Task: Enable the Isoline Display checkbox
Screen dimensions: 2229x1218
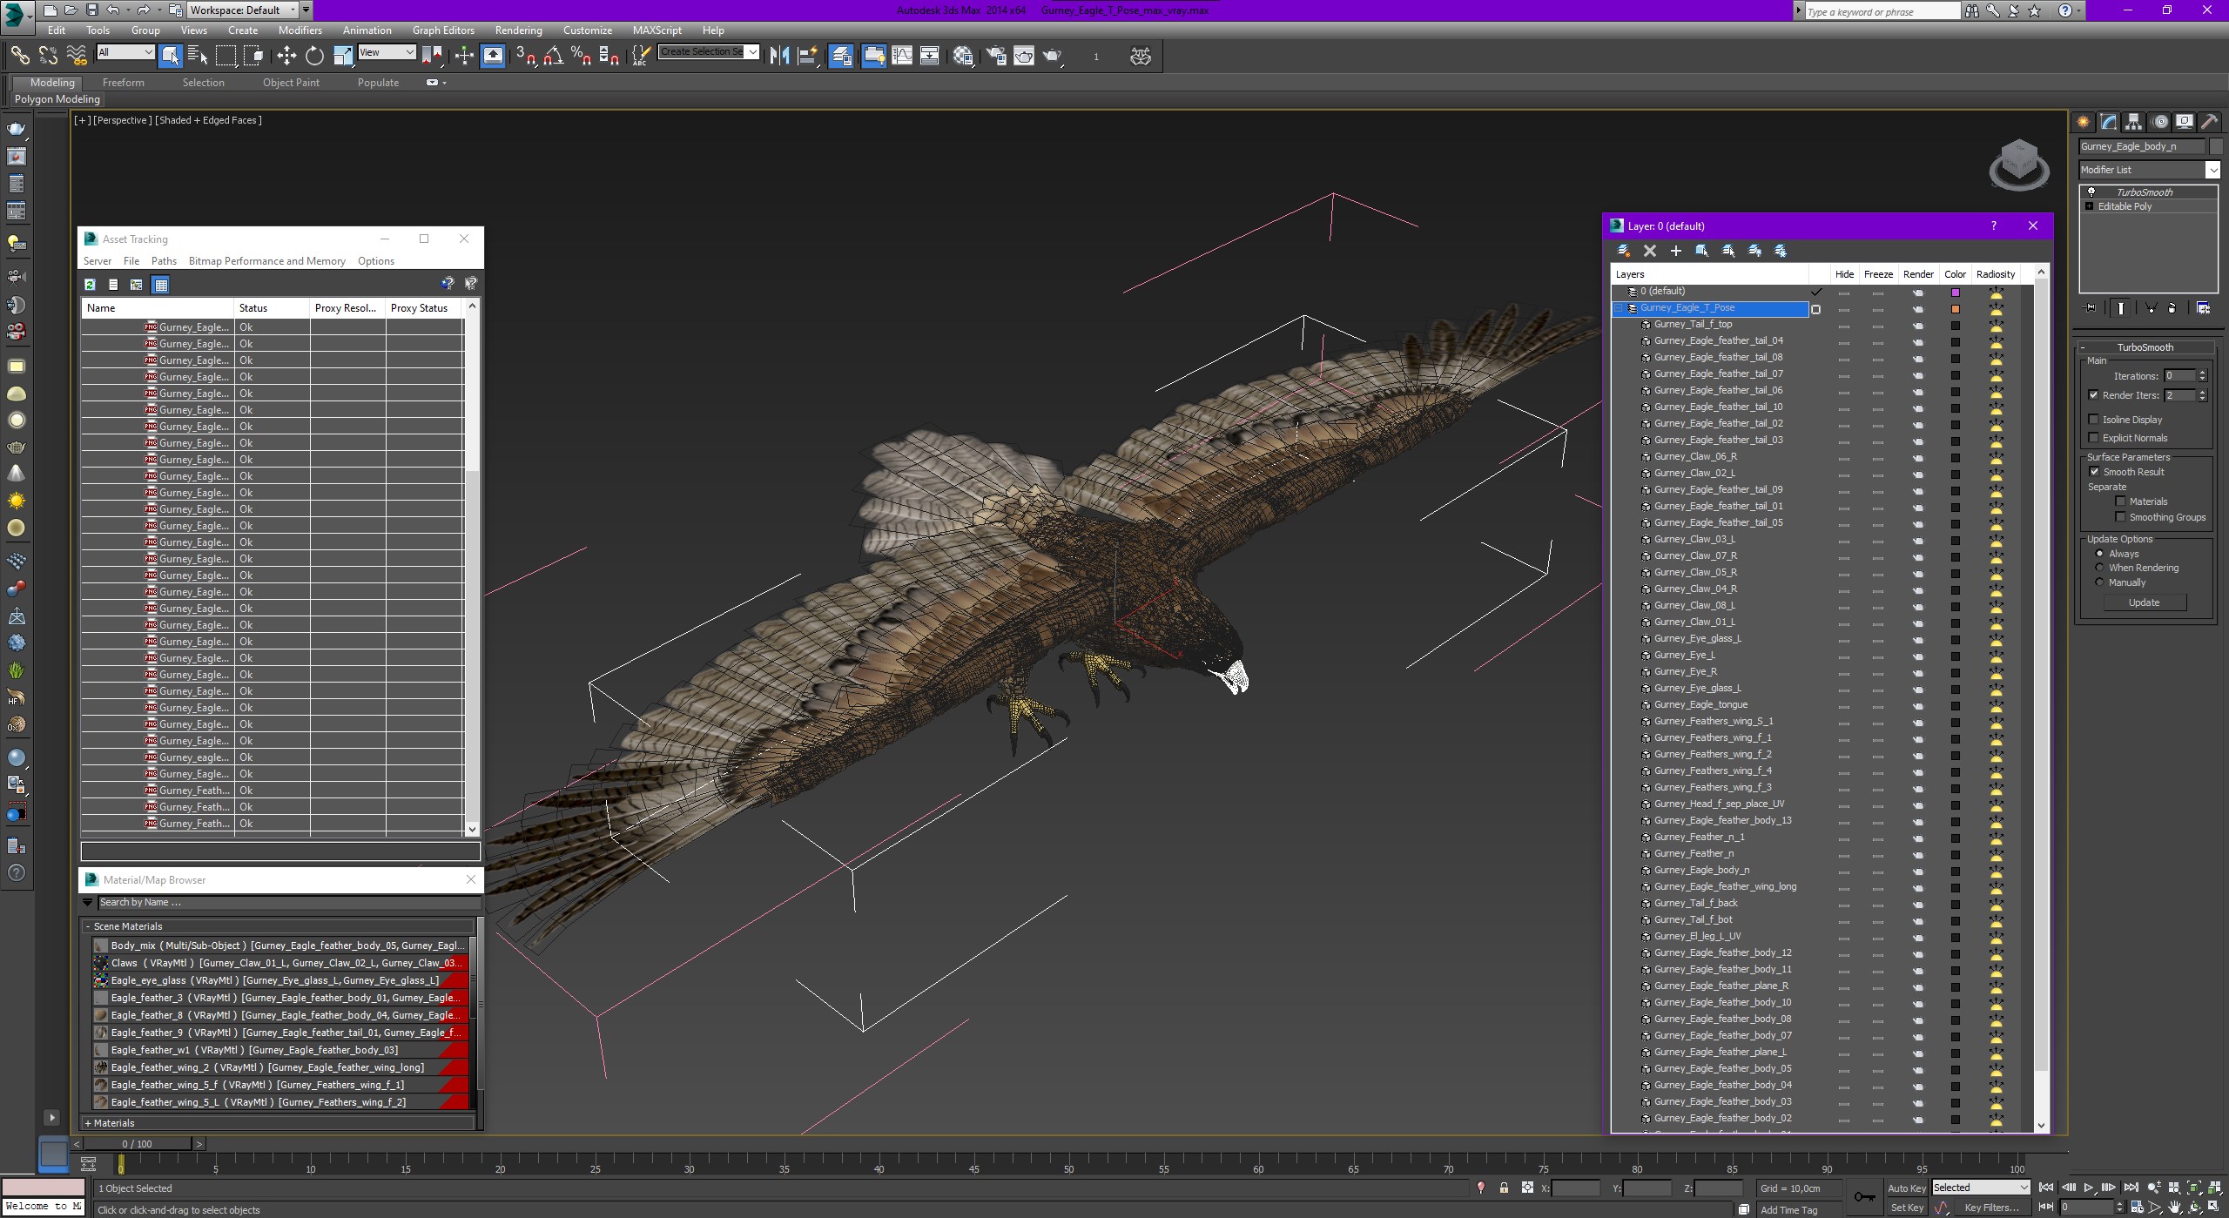Action: click(x=2094, y=420)
